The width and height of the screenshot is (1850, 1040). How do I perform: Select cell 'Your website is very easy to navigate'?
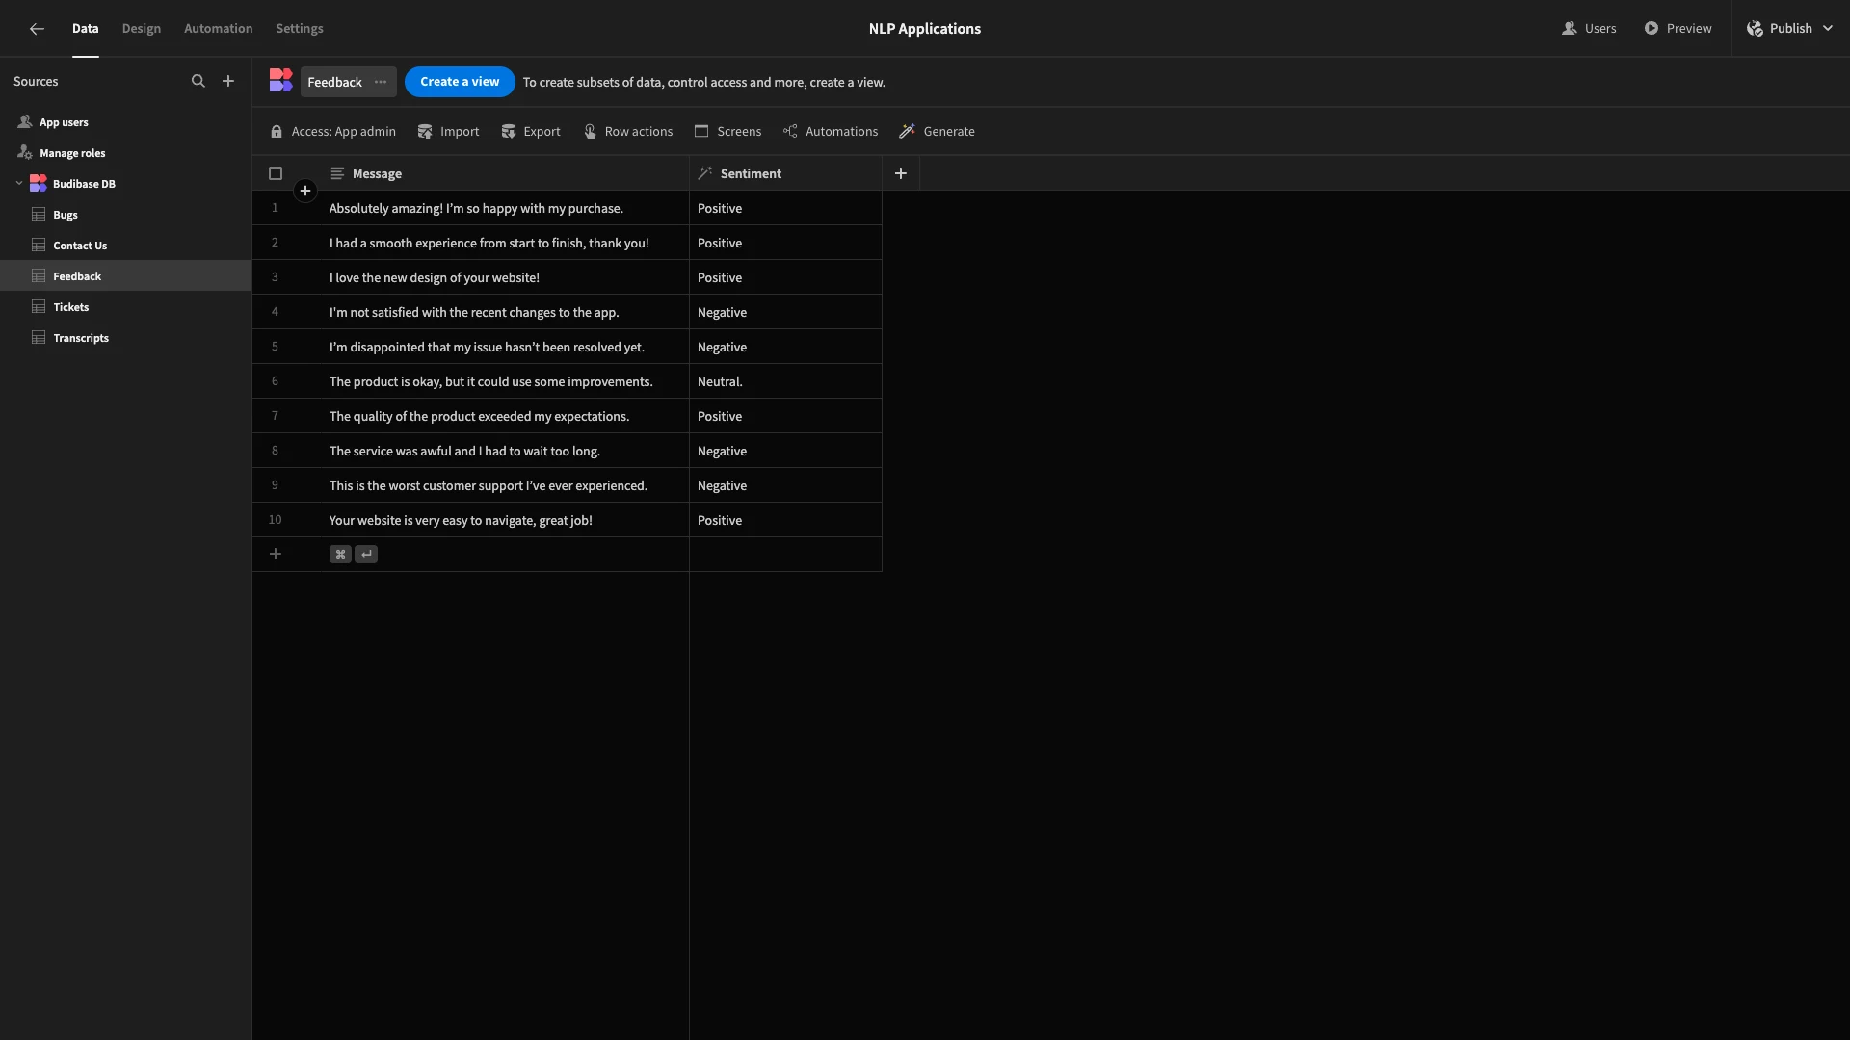pos(505,520)
